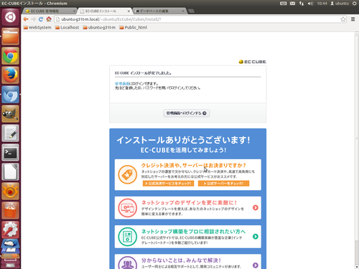Open the Ubuntu Dash launcher
The height and width of the screenshot is (269, 359).
click(x=10, y=17)
